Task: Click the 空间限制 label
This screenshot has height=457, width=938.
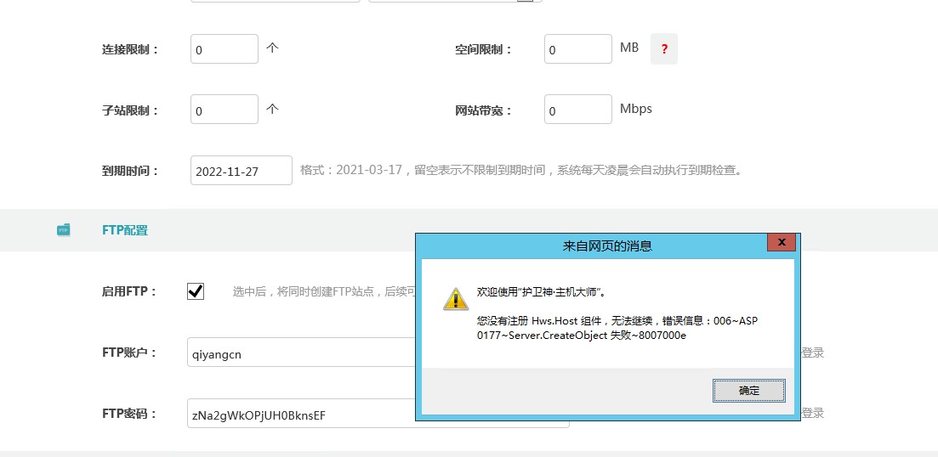Action: point(483,49)
